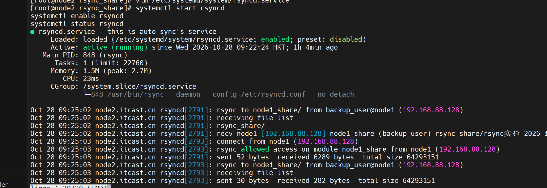Click the "this is auto sync's service" description
This screenshot has height=188, width=547.
162,32
